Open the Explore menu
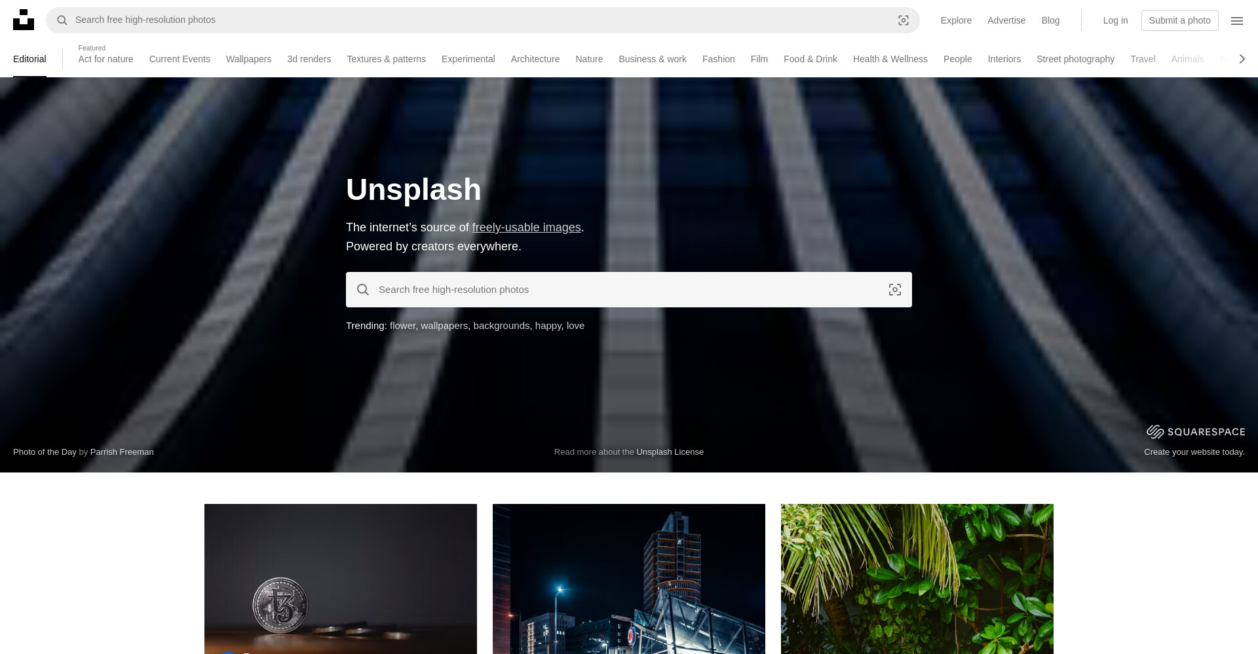1258x654 pixels. (956, 20)
